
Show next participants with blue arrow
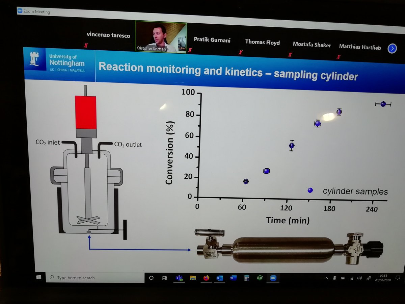coord(392,48)
